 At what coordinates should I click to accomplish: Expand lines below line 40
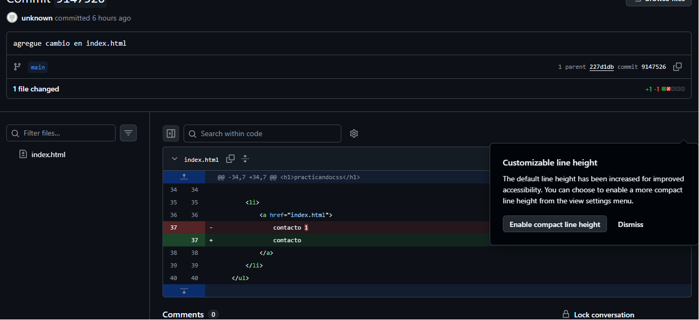point(184,291)
